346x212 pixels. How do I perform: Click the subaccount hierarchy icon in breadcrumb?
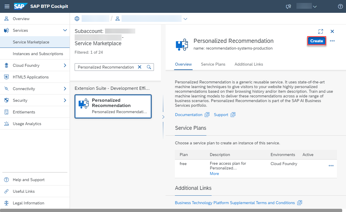pyautogui.click(x=117, y=19)
